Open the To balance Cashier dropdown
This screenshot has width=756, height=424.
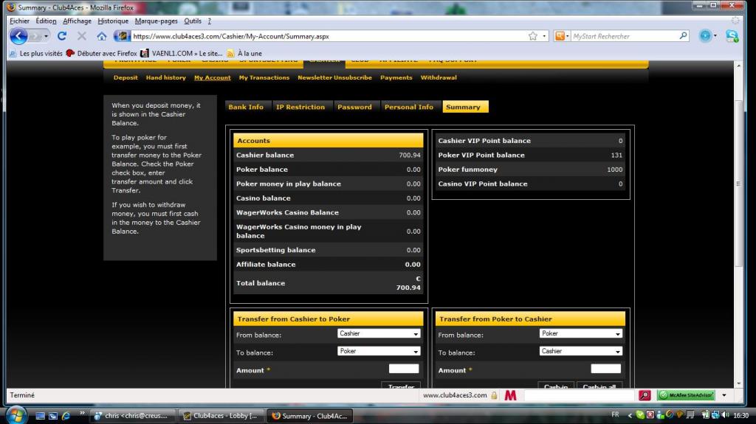click(x=580, y=351)
